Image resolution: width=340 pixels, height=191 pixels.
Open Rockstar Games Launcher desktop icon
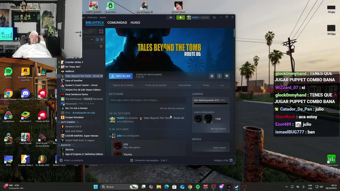tap(25, 74)
